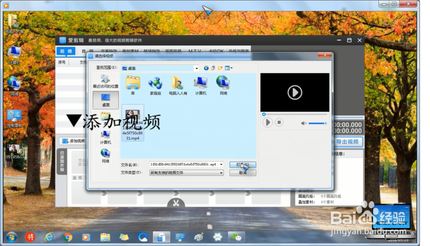The image size is (430, 246).
Task: Select 桌面 in the places bar
Action: coord(106,100)
